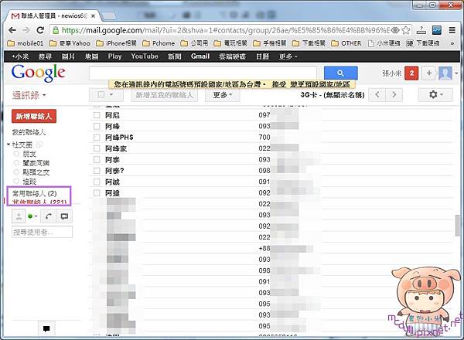464x340 pixels.
Task: Select the 點頭之交 circle
Action: [36, 172]
